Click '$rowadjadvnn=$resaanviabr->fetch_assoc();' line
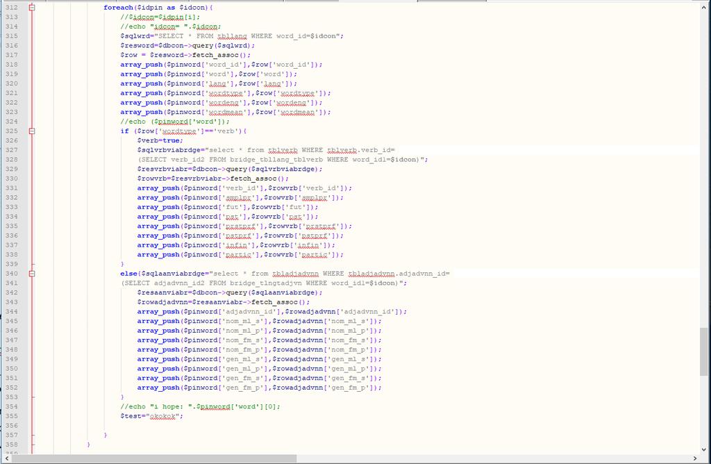The width and height of the screenshot is (711, 464). pyautogui.click(x=224, y=303)
